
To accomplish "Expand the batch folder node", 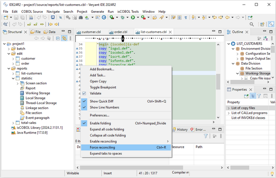I will (9, 49).
